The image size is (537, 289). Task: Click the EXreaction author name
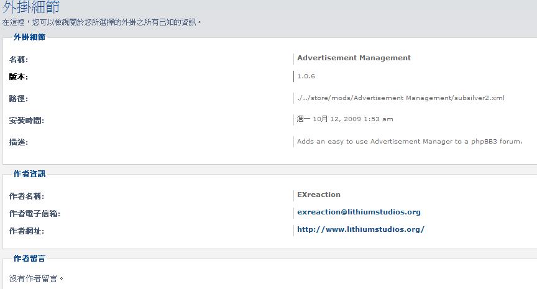tap(319, 195)
